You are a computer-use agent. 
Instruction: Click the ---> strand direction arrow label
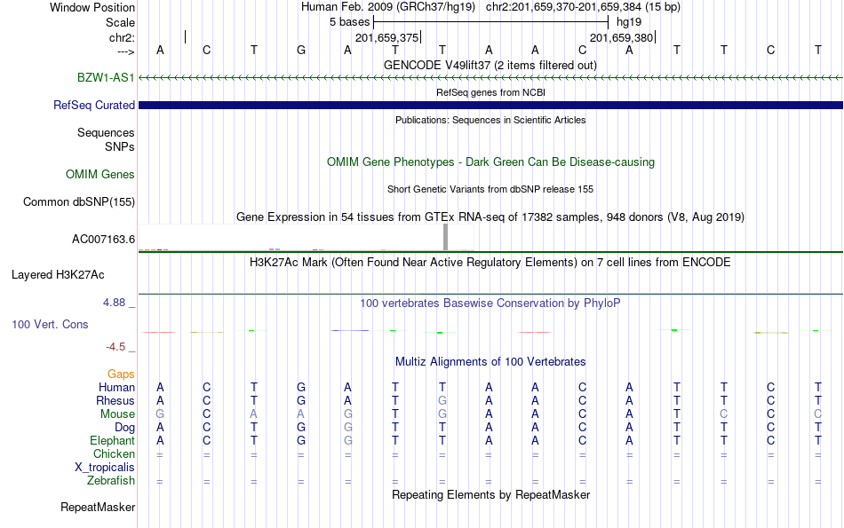point(126,51)
